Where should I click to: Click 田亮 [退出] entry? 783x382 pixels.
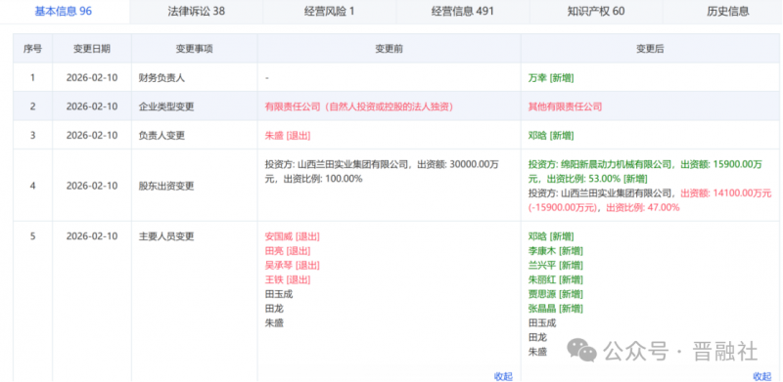coord(288,251)
